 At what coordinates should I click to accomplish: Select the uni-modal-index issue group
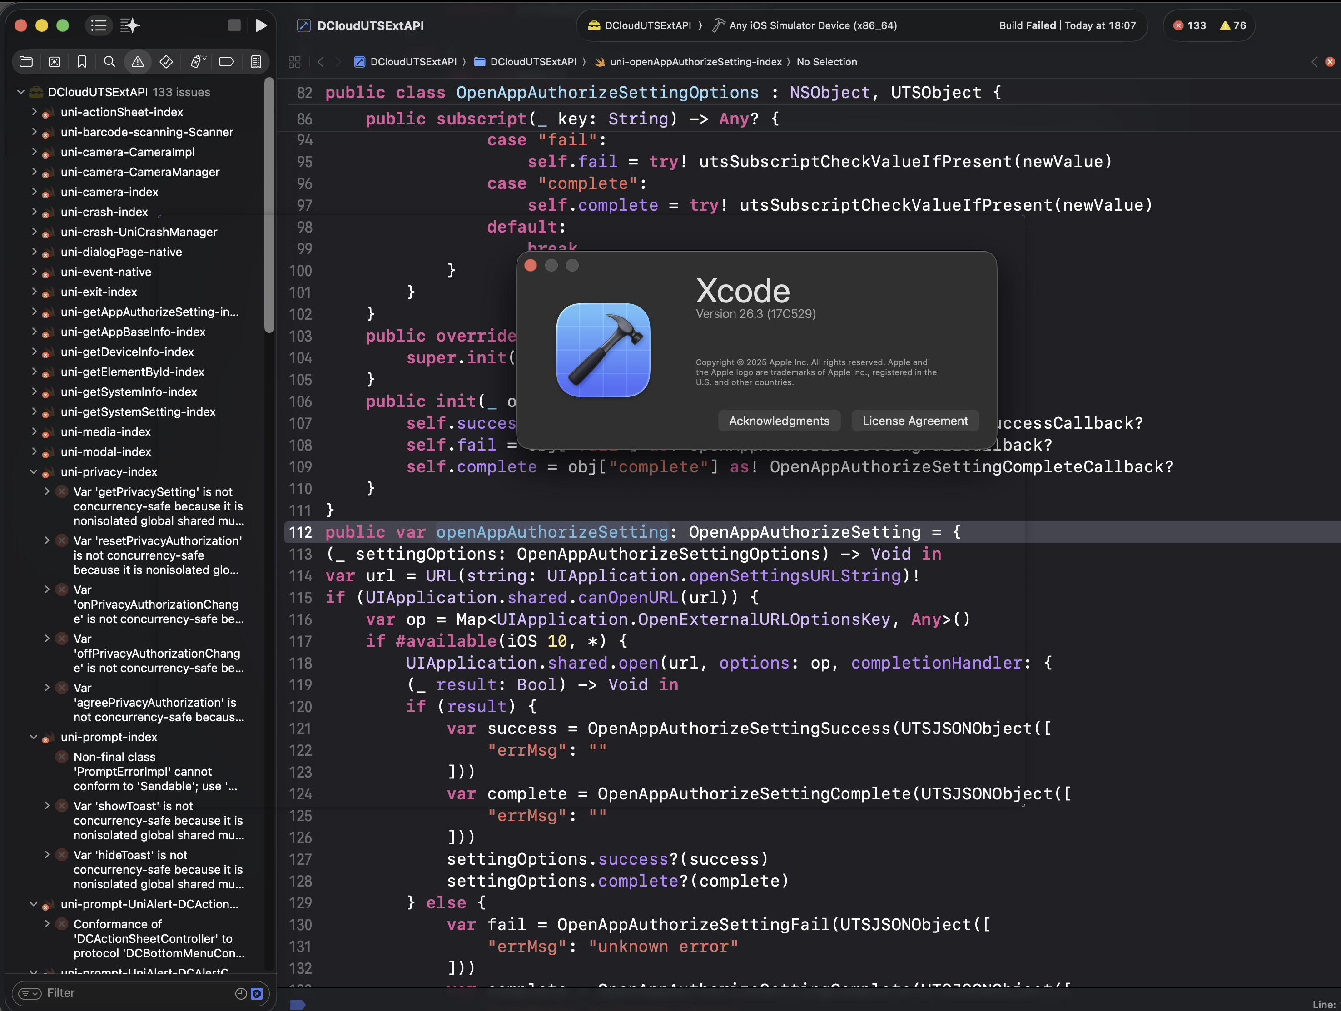[106, 452]
